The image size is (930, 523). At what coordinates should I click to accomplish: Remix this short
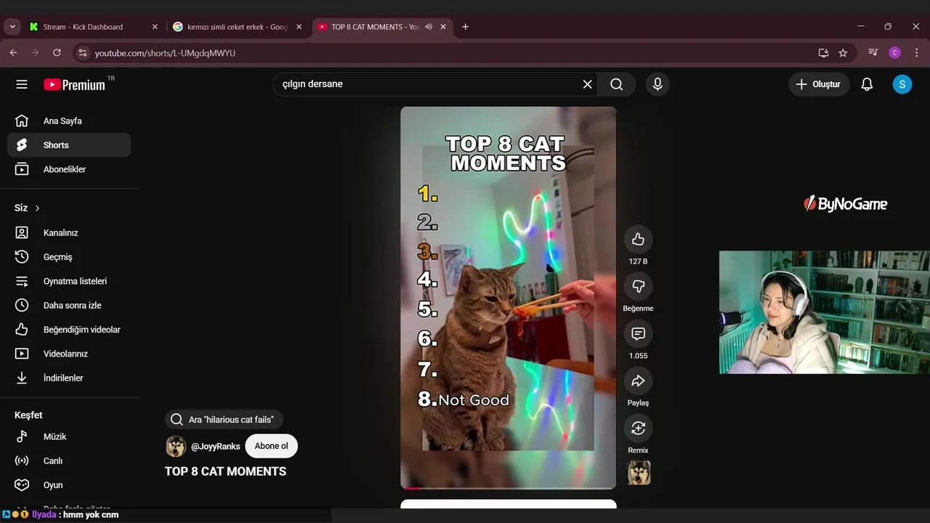(638, 428)
